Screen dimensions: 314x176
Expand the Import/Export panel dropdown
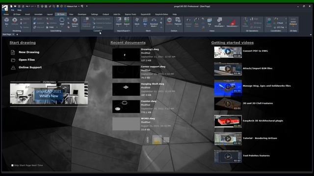tap(123, 31)
